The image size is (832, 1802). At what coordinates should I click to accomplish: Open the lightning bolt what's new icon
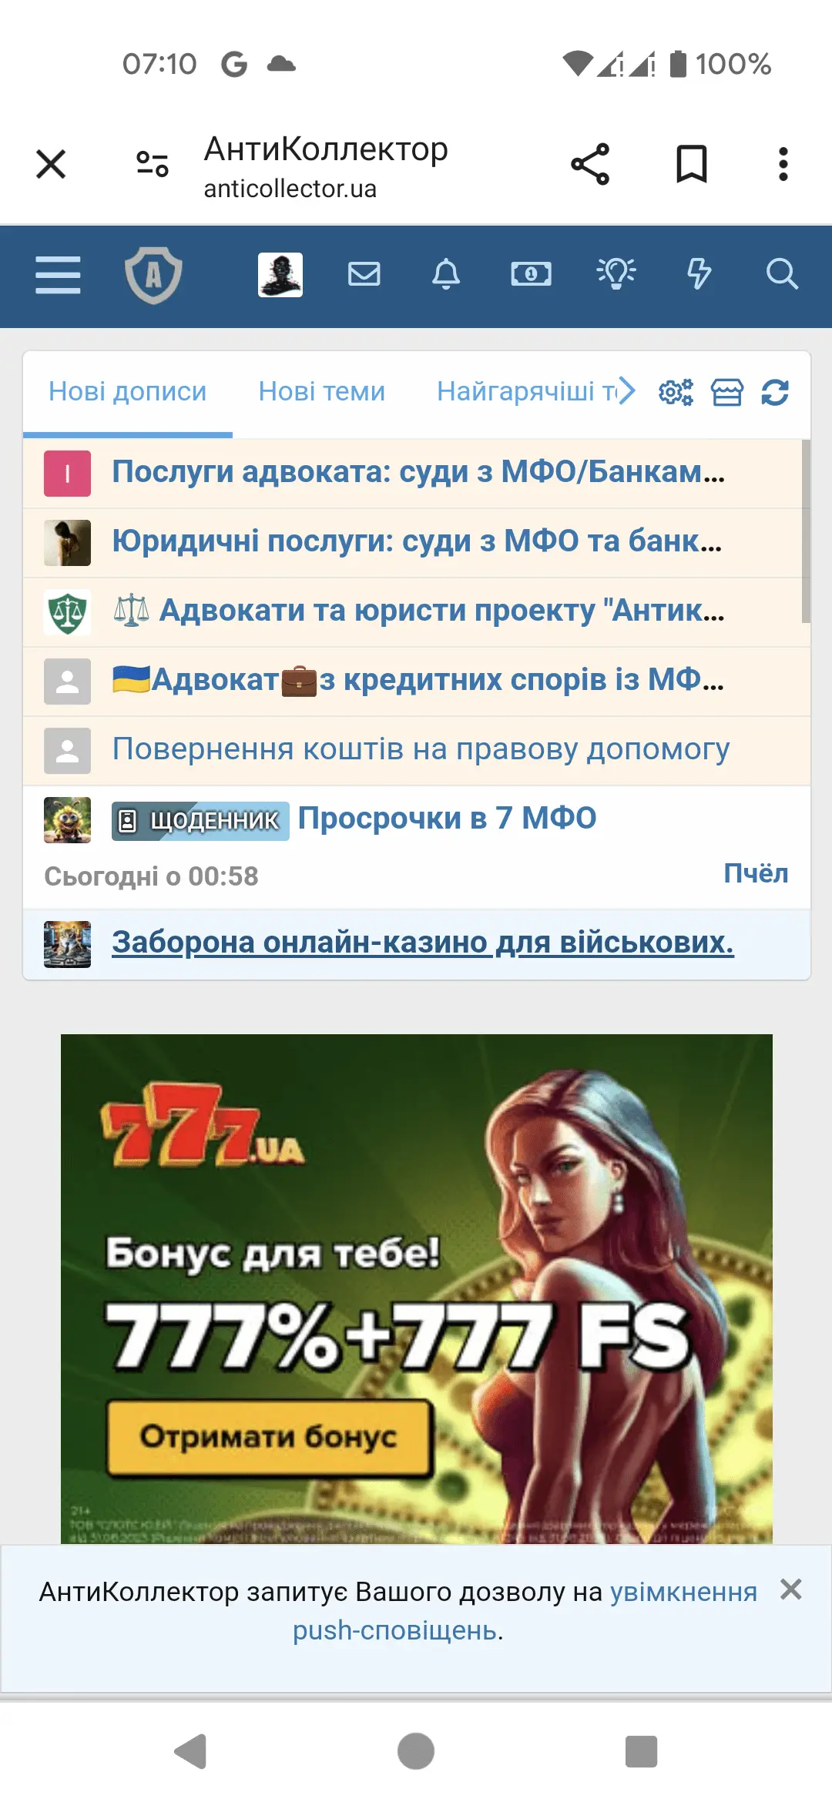[x=699, y=274]
